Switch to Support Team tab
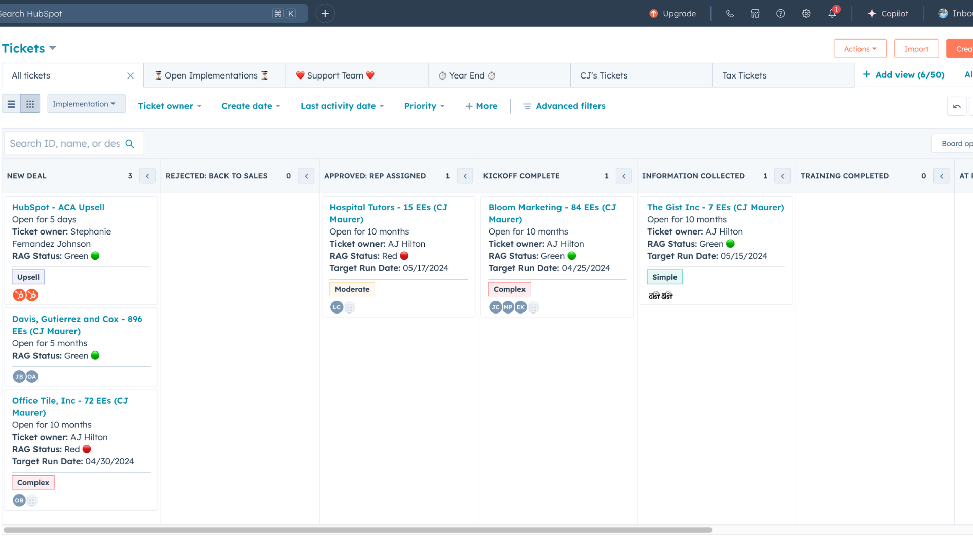973x547 pixels. click(x=335, y=75)
